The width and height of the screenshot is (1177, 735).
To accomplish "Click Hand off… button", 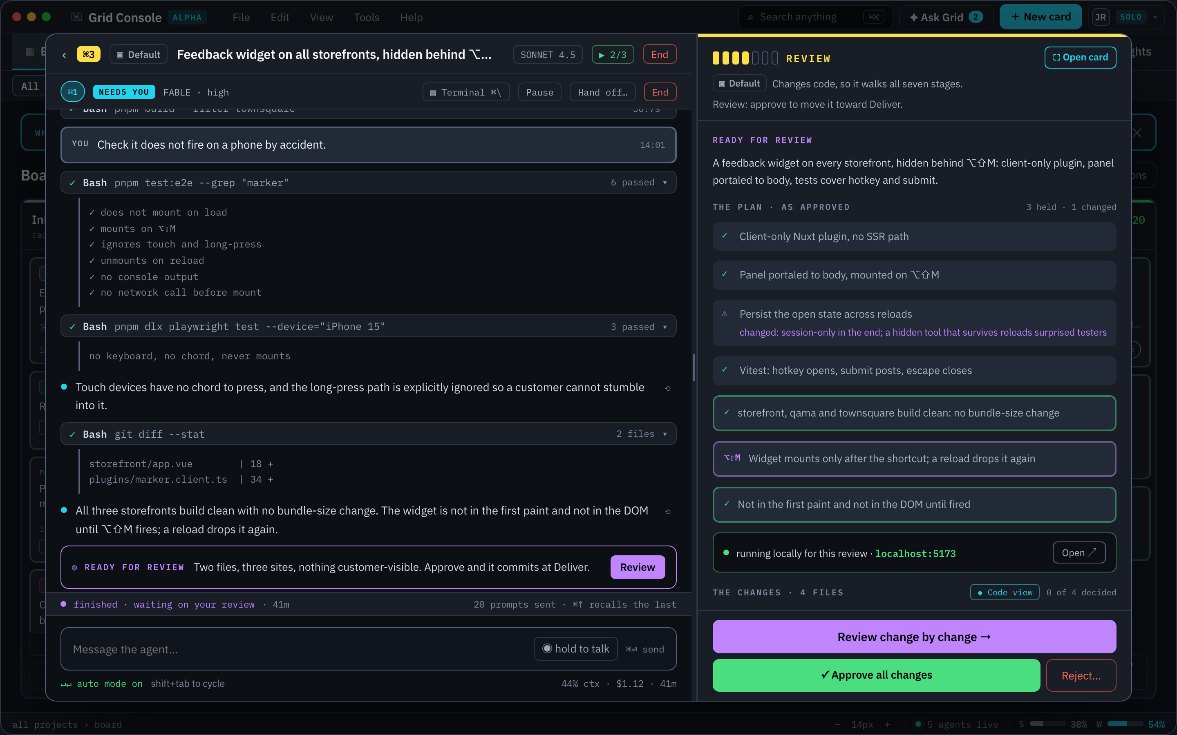I will coord(603,92).
